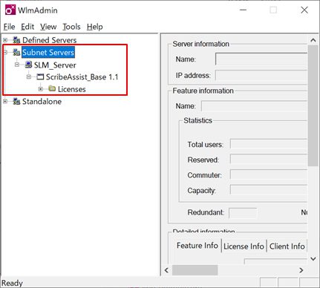Open the Help menu

point(94,27)
